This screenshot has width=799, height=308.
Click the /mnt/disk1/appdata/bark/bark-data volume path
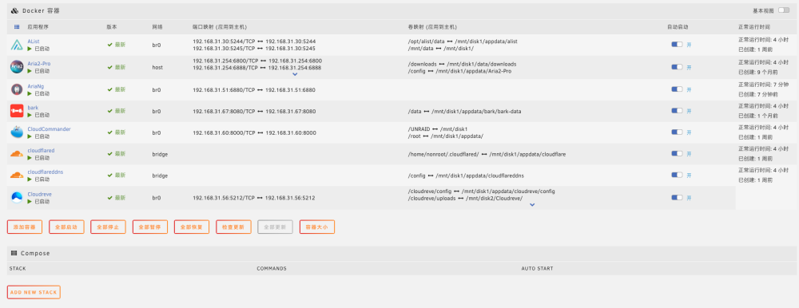(x=476, y=111)
